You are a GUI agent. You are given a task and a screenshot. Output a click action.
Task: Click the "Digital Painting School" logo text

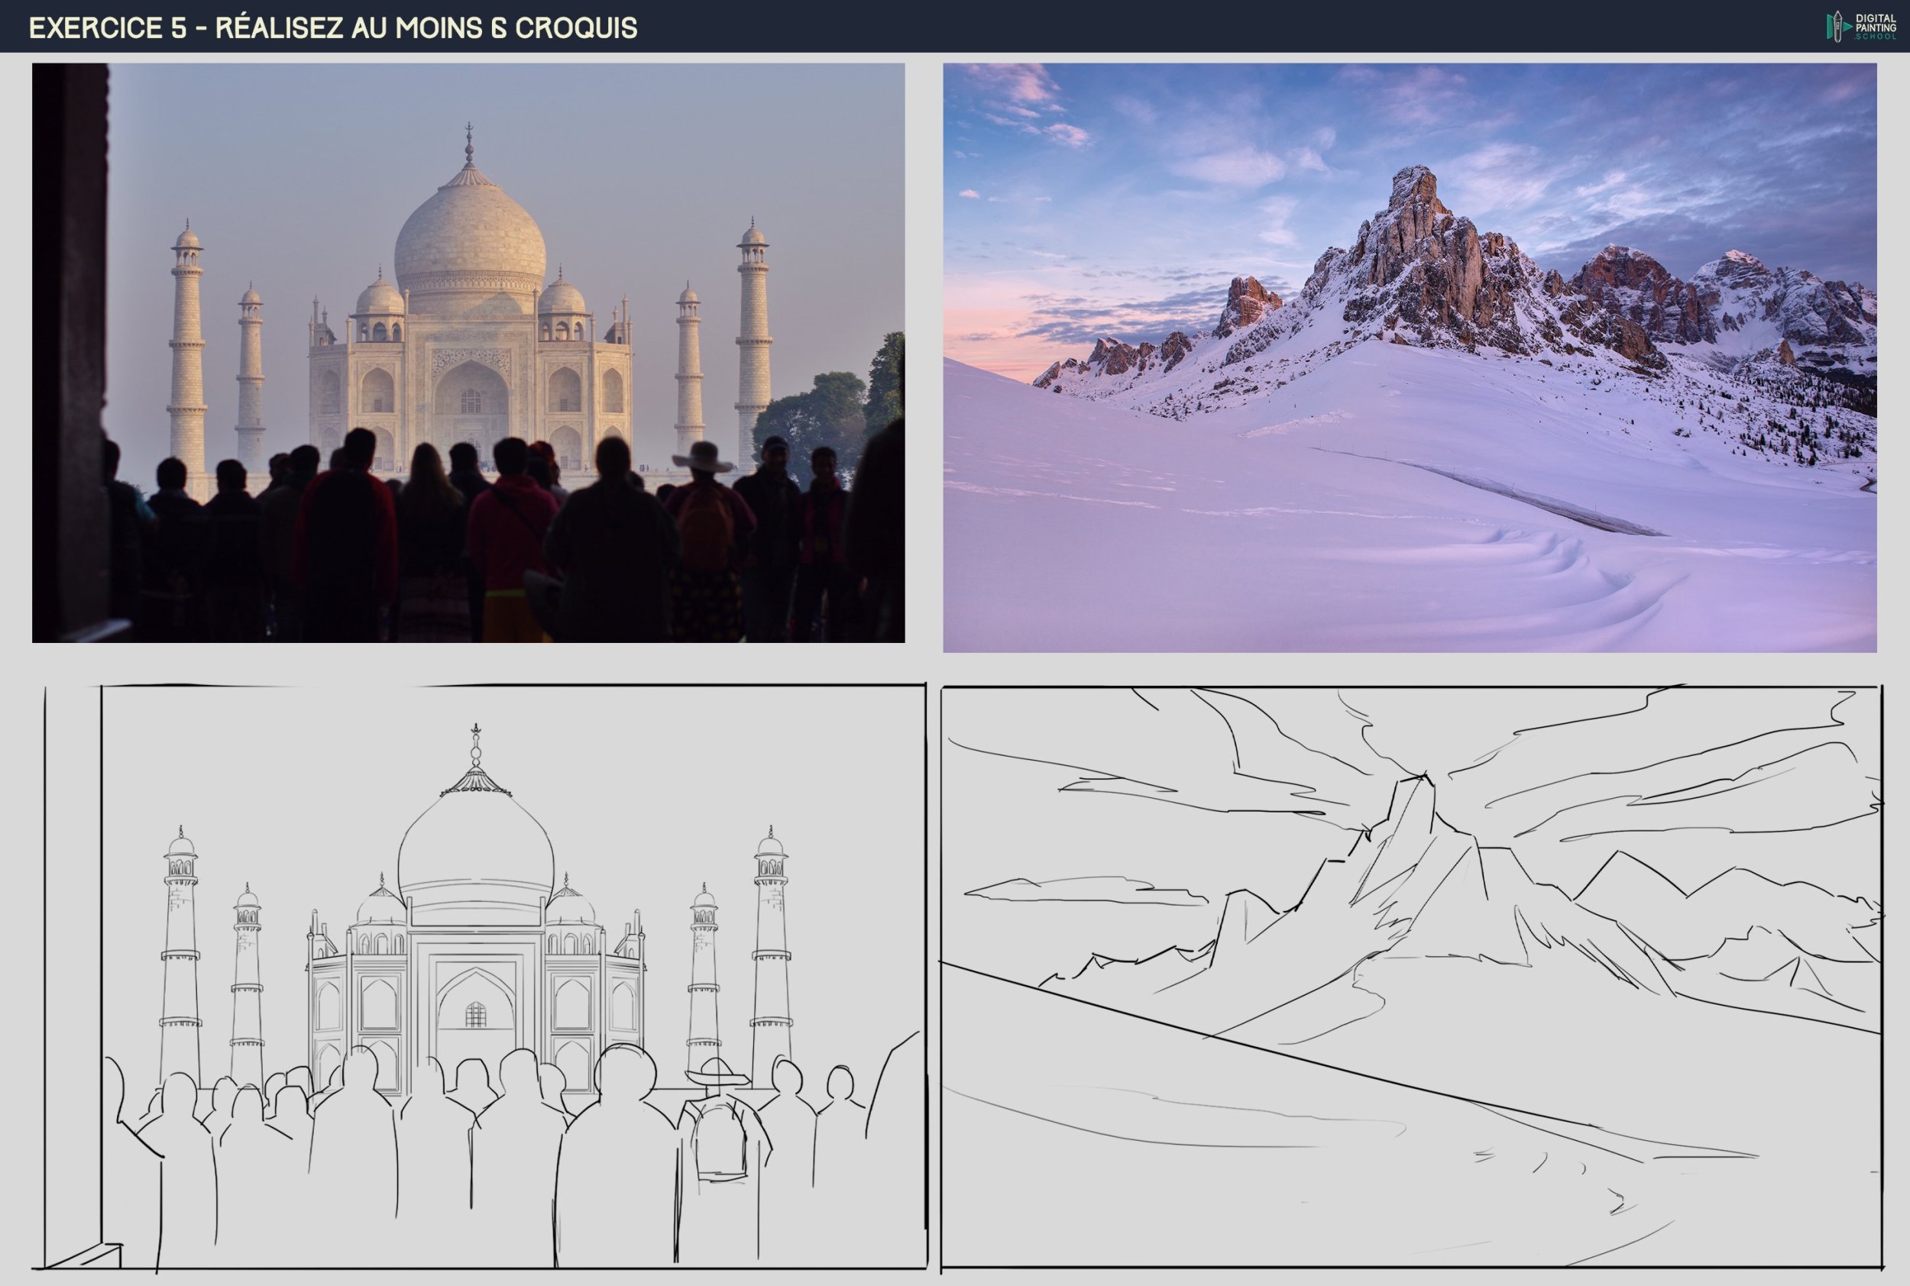[1878, 26]
